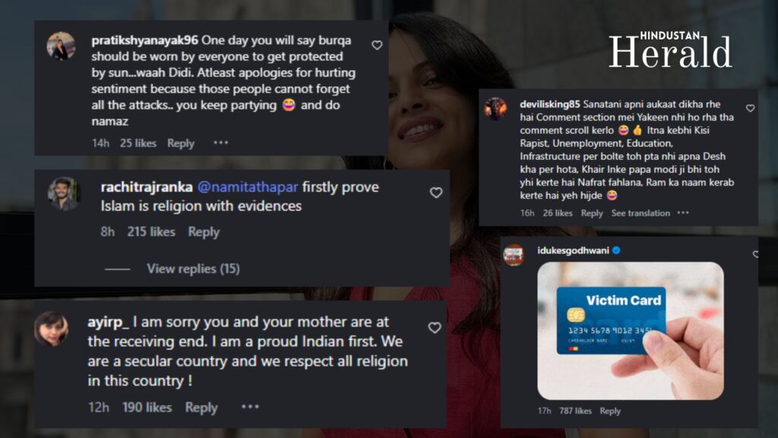Image resolution: width=778 pixels, height=438 pixels.
Task: Reply to pratikshyanayak96's comment
Action: (x=181, y=143)
